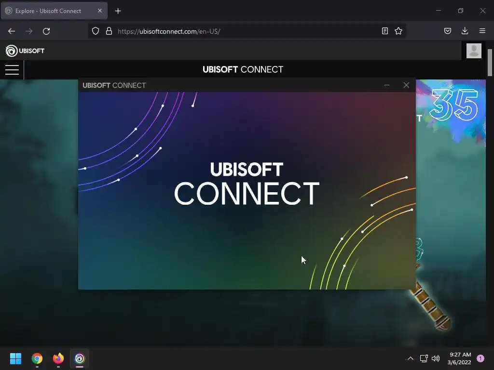Screen dimensions: 494x370
Task: Open the clock and date flyout
Action: click(x=459, y=358)
